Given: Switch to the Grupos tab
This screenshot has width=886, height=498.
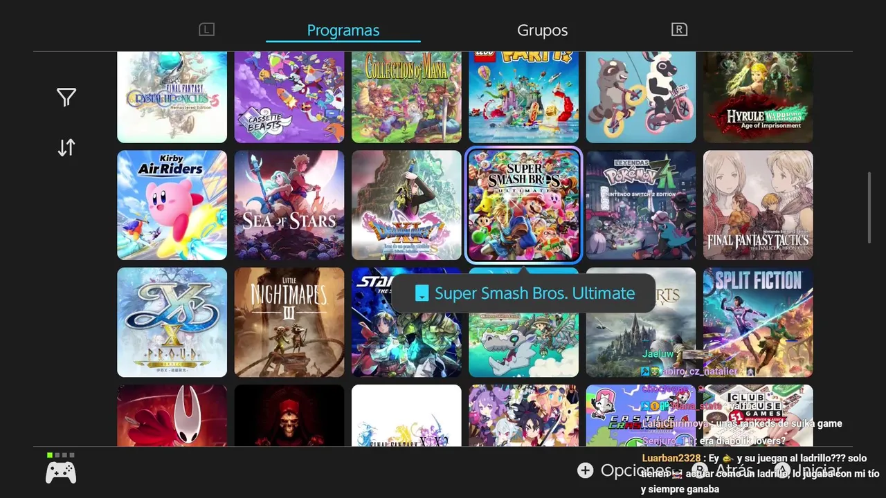Looking at the screenshot, I should (x=543, y=30).
